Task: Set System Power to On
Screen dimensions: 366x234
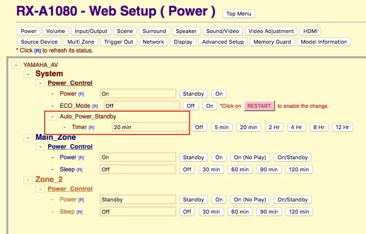Action: pos(219,94)
